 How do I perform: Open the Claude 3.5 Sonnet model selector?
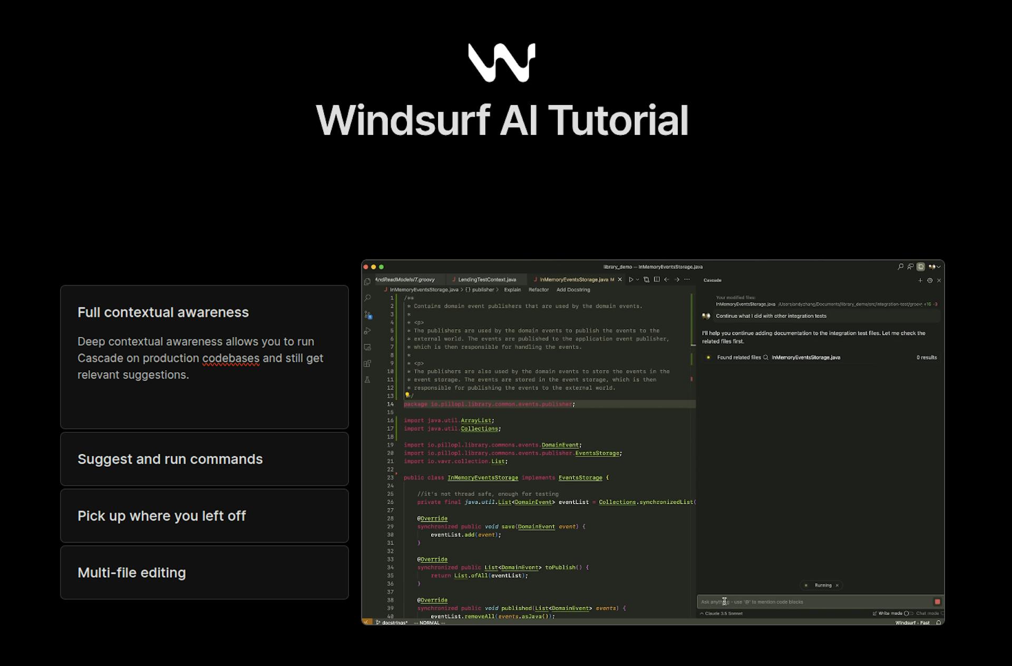(x=724, y=614)
